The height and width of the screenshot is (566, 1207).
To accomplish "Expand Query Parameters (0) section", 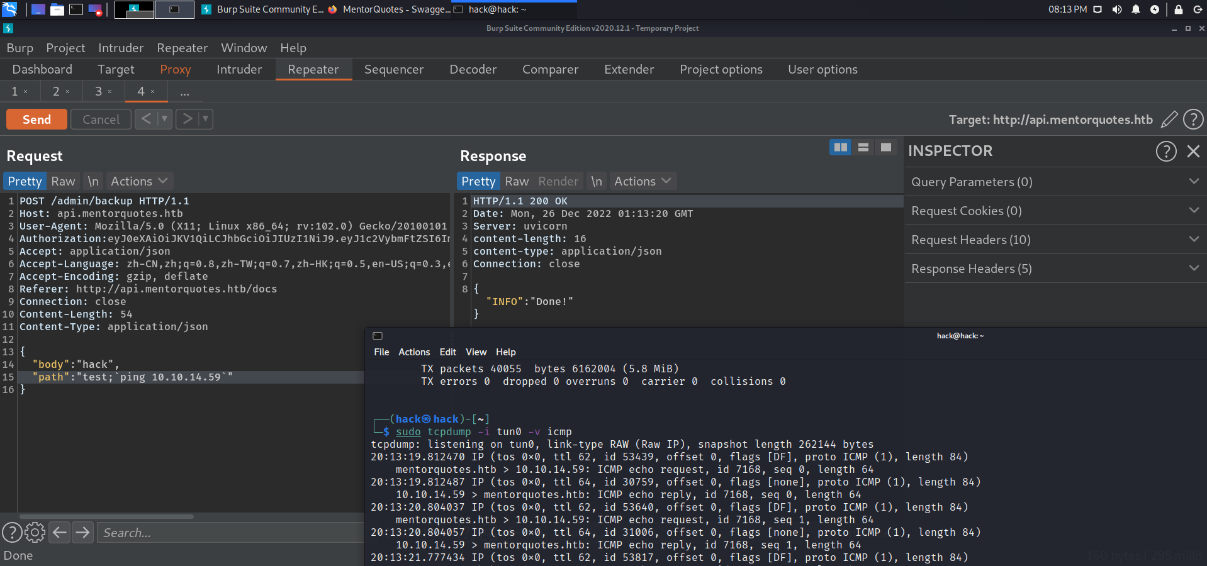I will click(x=1055, y=182).
